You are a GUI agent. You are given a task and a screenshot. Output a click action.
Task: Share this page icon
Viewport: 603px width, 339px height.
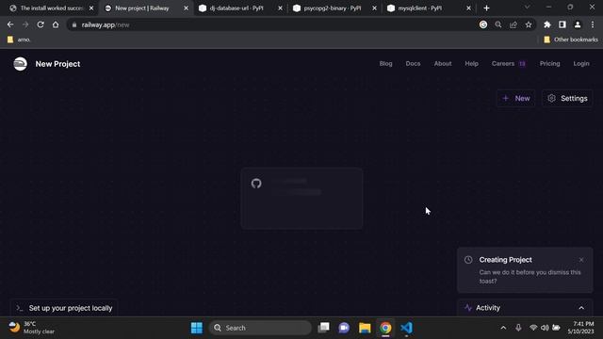pyautogui.click(x=513, y=24)
